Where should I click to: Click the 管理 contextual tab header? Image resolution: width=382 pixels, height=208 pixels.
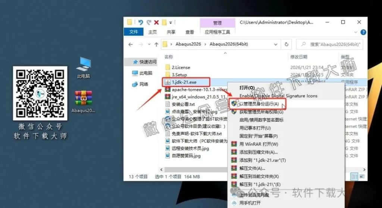(217, 23)
